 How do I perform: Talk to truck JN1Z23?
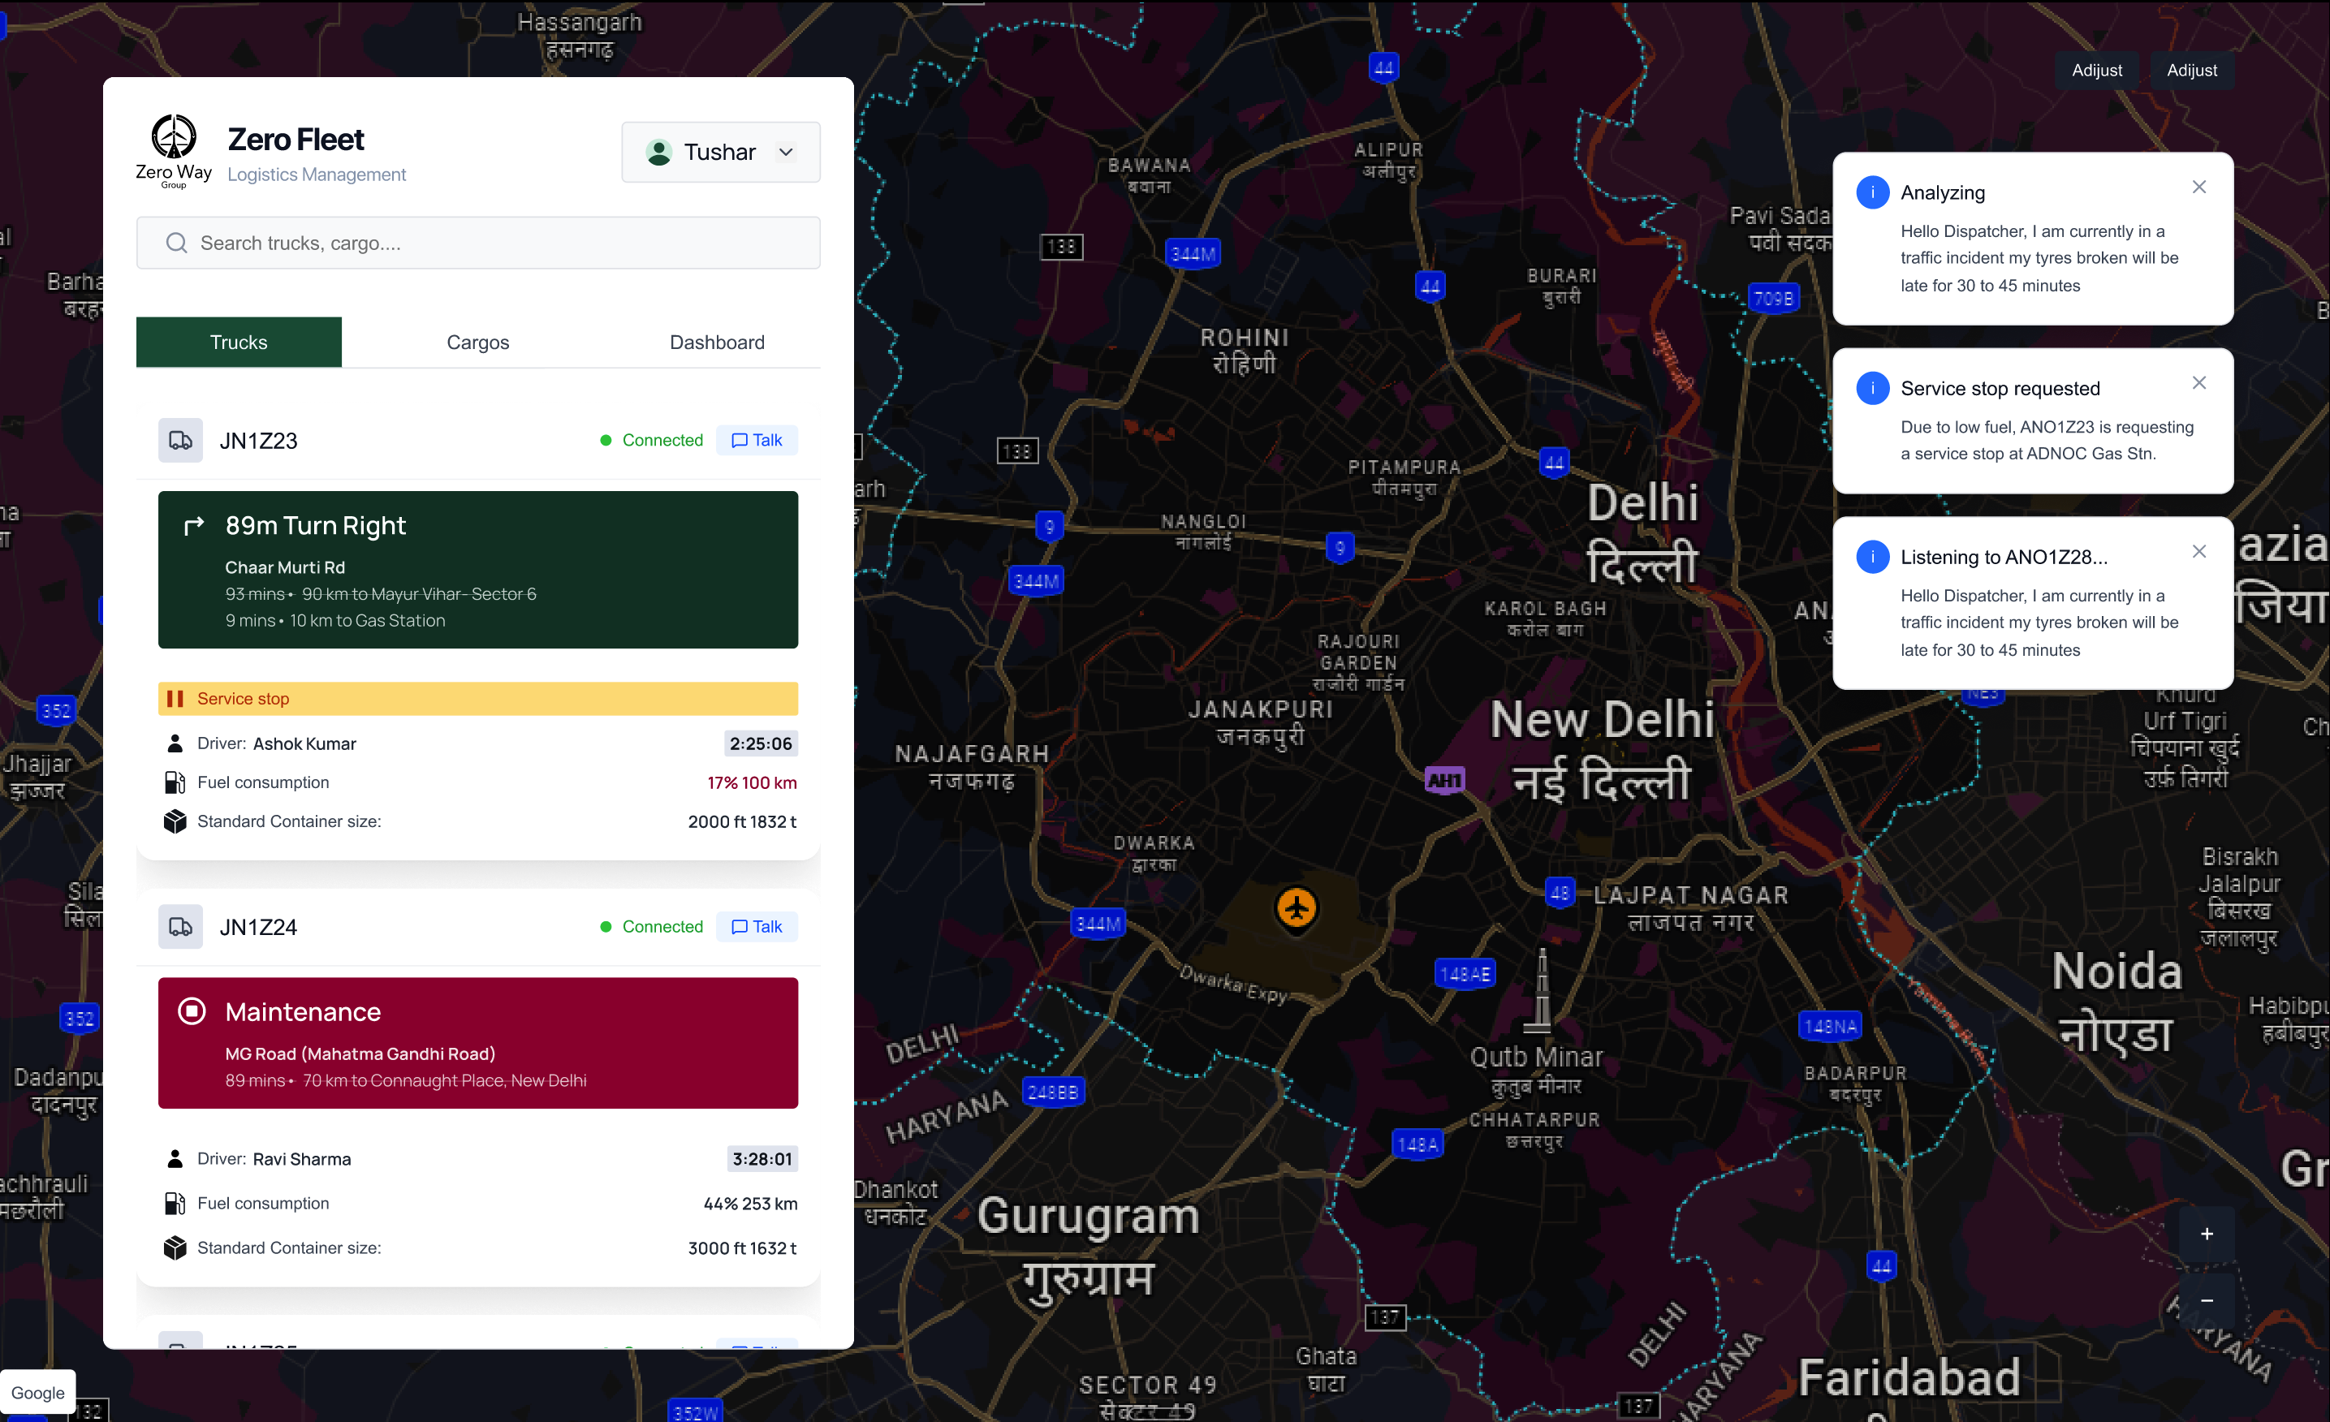(x=757, y=440)
